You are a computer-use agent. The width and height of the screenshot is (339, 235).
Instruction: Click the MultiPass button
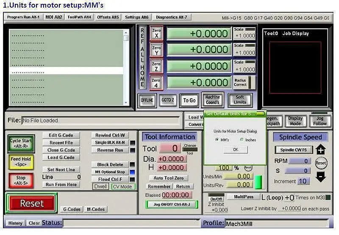(x=243, y=197)
